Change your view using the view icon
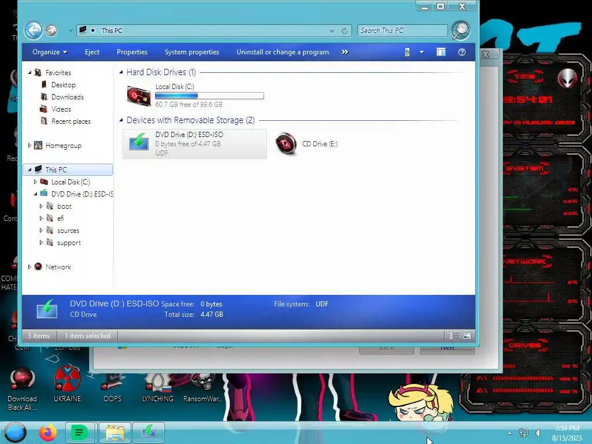This screenshot has height=444, width=592. pyautogui.click(x=408, y=52)
